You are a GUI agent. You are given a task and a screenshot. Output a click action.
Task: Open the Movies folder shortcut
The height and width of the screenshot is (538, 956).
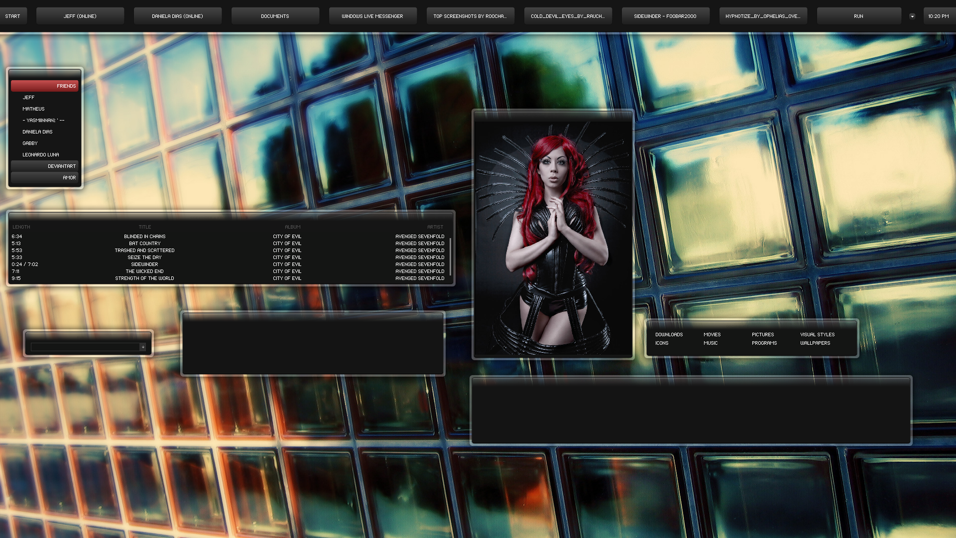point(712,335)
